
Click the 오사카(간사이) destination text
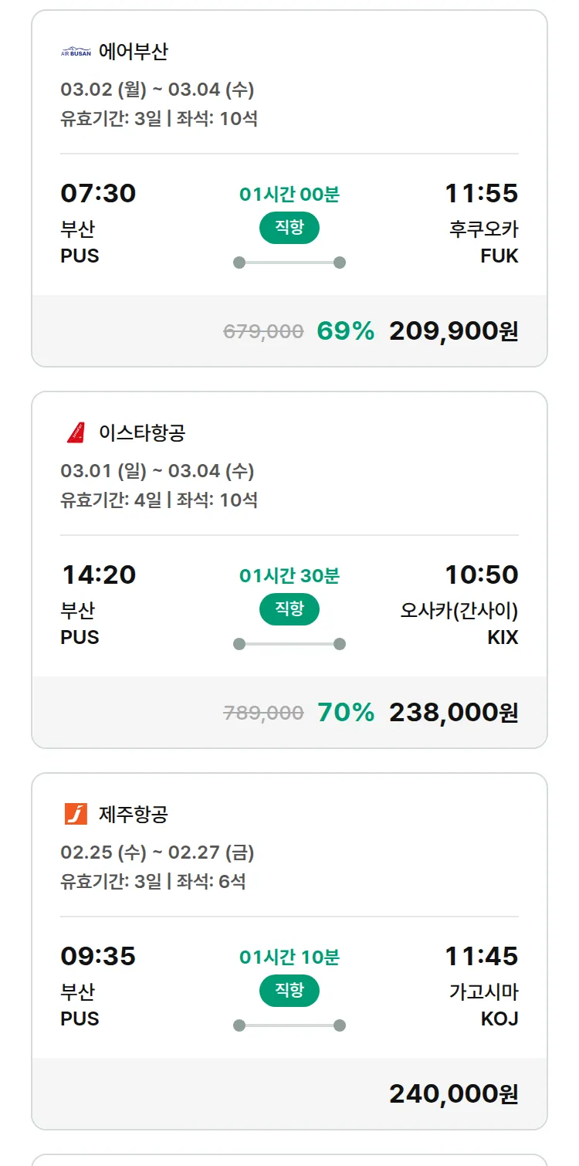click(x=459, y=611)
